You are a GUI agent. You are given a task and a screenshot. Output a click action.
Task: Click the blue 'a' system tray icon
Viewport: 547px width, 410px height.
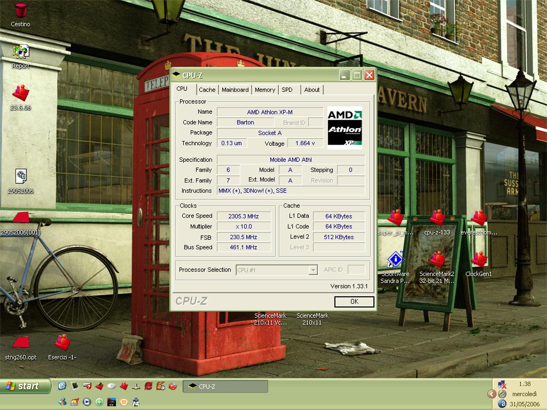pyautogui.click(x=502, y=404)
